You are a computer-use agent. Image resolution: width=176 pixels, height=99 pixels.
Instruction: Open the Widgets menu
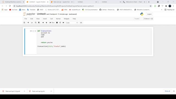coord(67,19)
